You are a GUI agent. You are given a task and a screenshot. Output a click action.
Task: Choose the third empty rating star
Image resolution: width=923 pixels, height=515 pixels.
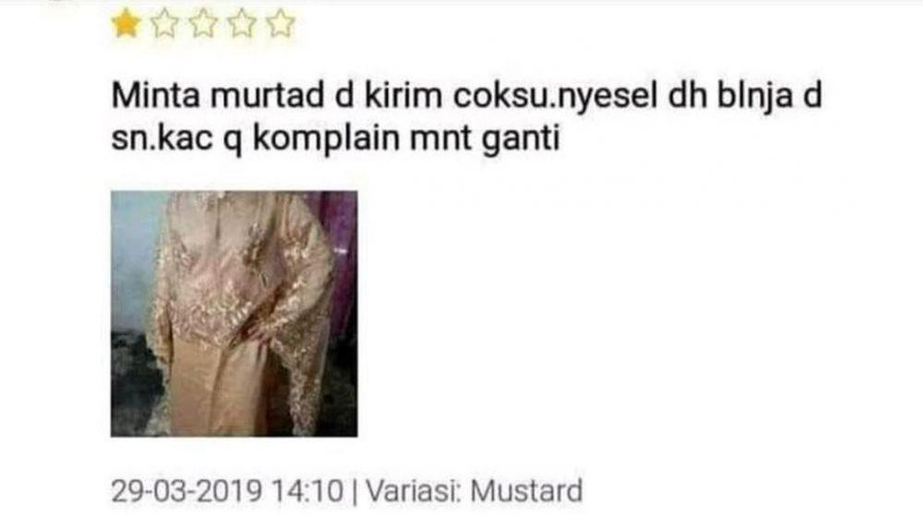(204, 24)
